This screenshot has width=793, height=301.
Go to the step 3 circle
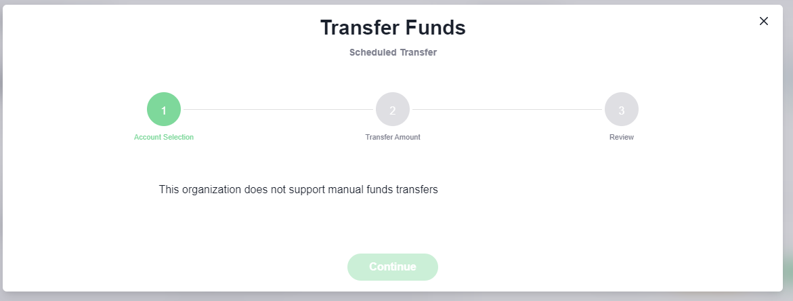622,109
